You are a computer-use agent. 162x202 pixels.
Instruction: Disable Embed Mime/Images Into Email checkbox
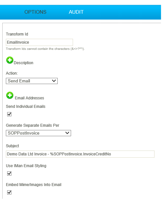tap(9, 193)
